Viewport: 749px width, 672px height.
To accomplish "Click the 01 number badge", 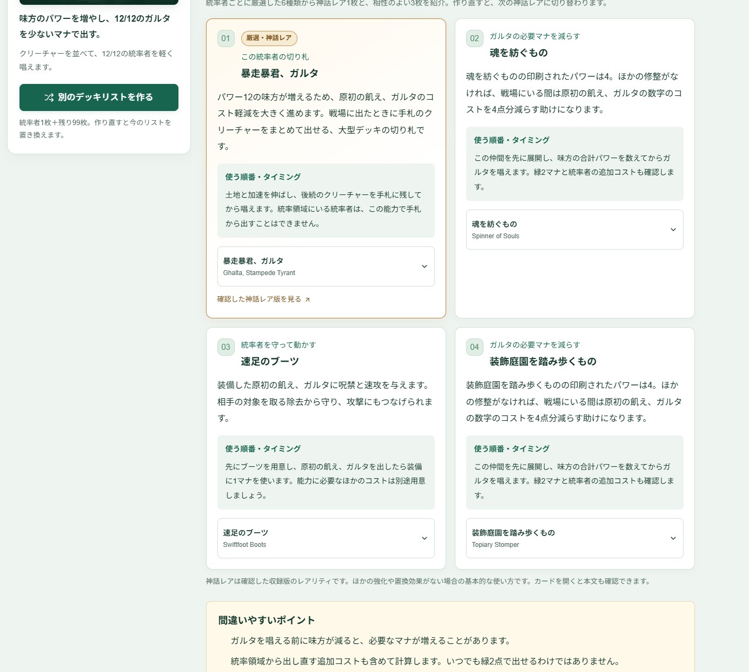I will click(226, 38).
